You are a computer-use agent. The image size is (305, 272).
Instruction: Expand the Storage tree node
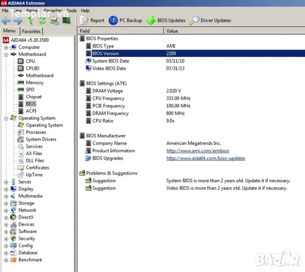6,203
